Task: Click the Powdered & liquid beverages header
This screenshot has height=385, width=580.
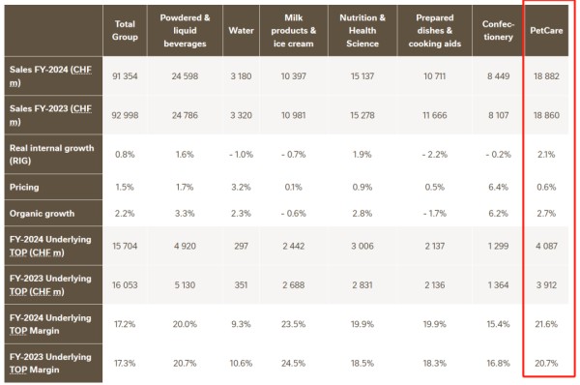Action: [185, 31]
